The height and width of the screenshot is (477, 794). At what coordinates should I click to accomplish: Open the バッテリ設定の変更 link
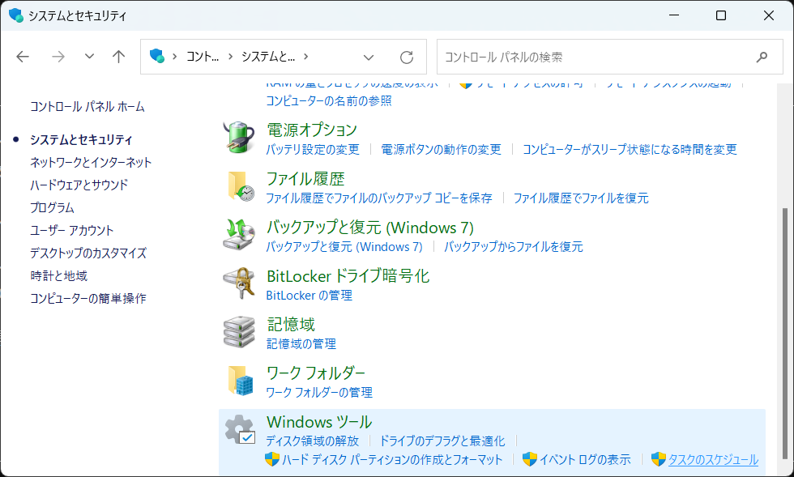point(312,150)
